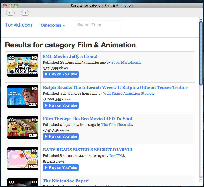Screen dimensions: 204x187
Task: Close the window with the red button
Action: point(5,5)
